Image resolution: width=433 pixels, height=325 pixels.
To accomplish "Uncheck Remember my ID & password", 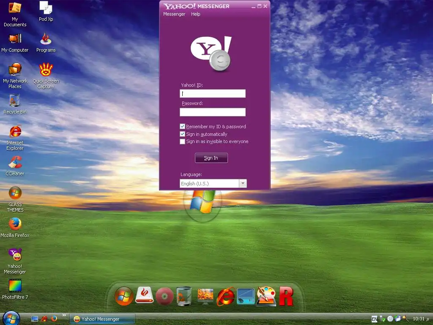I will [182, 126].
